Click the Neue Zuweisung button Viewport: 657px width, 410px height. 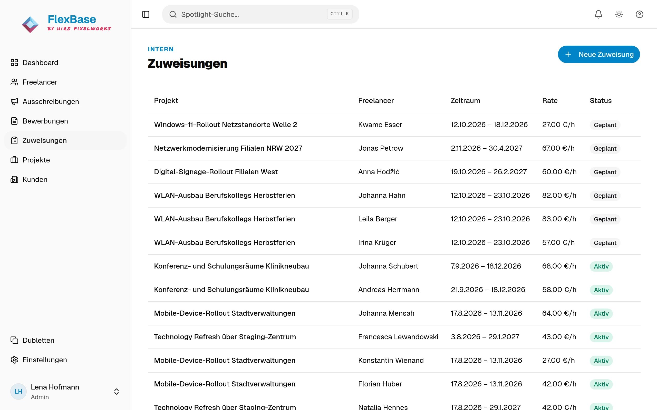[x=599, y=55]
